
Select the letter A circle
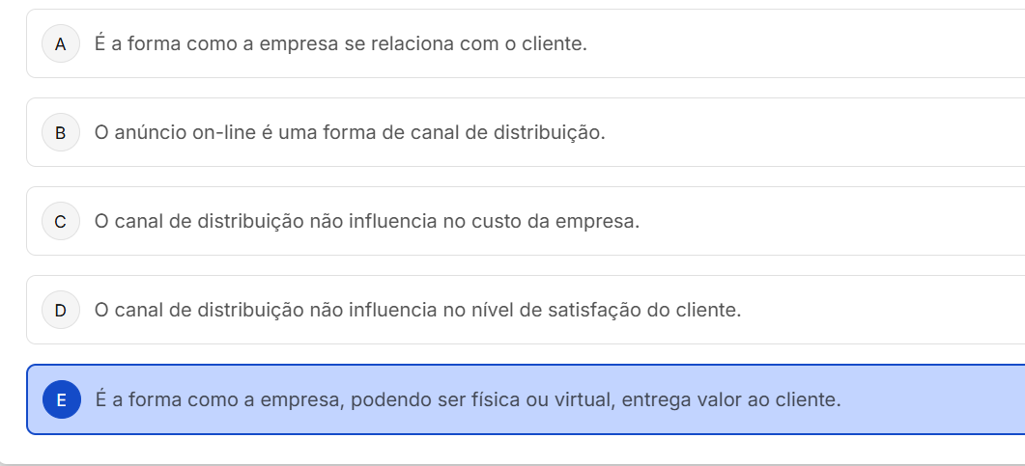point(61,44)
